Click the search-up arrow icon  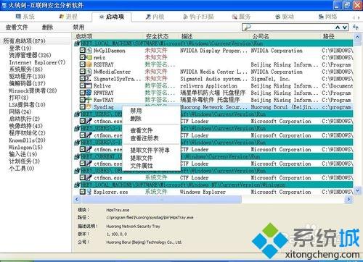tap(338, 28)
